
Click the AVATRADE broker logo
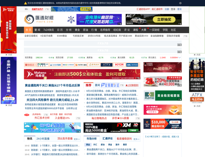pos(132,65)
